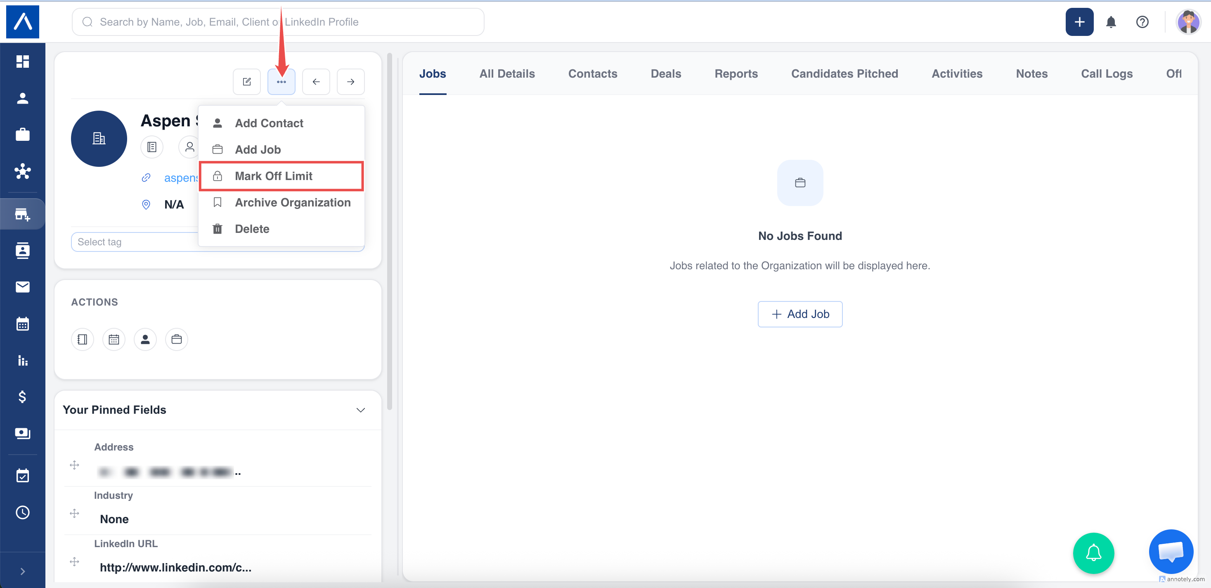Open contacts book icon in sidebar
Viewport: 1211px width, 588px height.
[23, 251]
